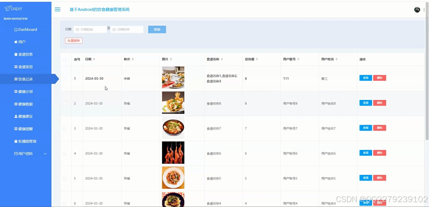Viewport: 429px width, 207px height.
Task: Open the user avatar menu at top right
Action: pos(417,9)
